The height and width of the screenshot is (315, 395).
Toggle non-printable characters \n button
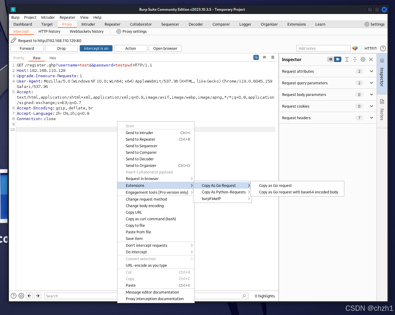coord(264,57)
